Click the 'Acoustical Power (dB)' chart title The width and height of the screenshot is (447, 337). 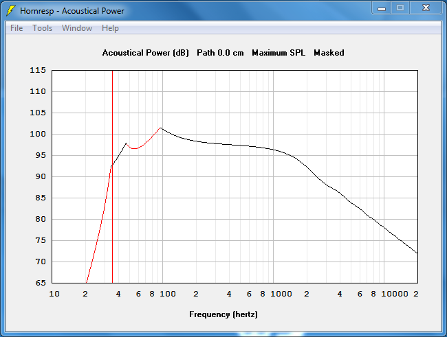click(x=145, y=53)
